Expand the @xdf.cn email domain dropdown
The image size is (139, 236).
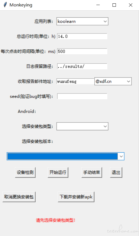[x=113, y=81]
